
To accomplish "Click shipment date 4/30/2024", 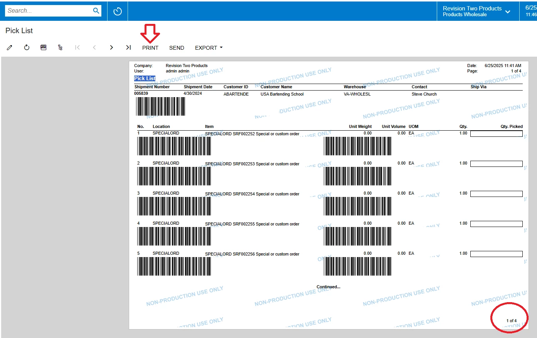I will [x=193, y=93].
